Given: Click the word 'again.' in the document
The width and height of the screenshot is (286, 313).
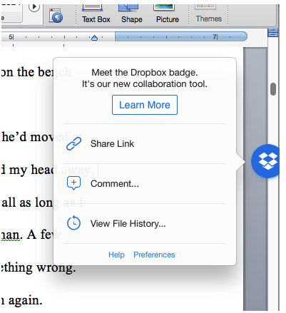Looking at the screenshot, I should [25, 300].
